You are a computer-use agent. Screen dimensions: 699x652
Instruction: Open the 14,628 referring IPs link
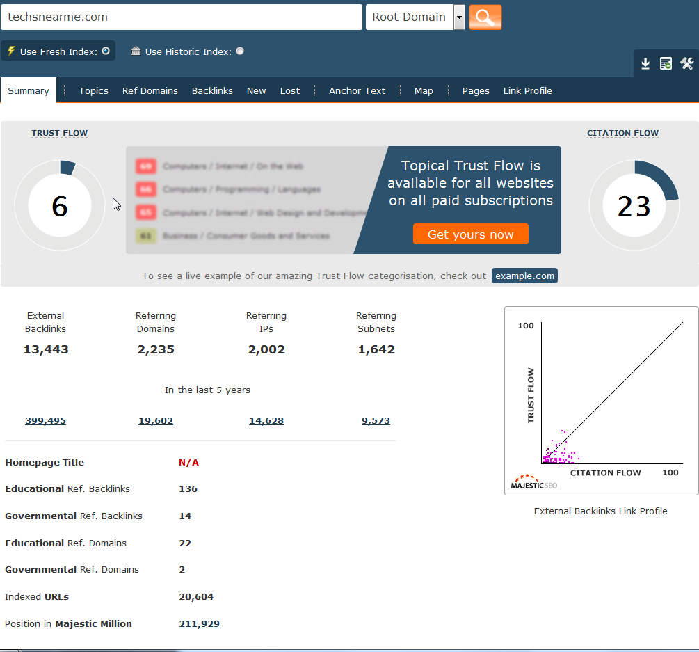[x=266, y=420]
